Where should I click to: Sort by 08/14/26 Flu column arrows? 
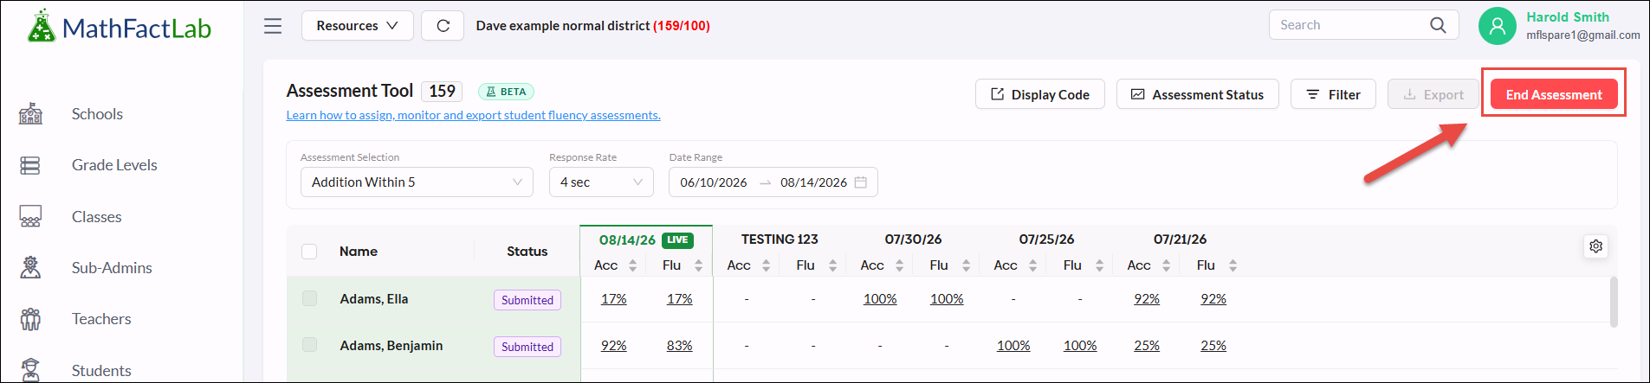pos(699,265)
